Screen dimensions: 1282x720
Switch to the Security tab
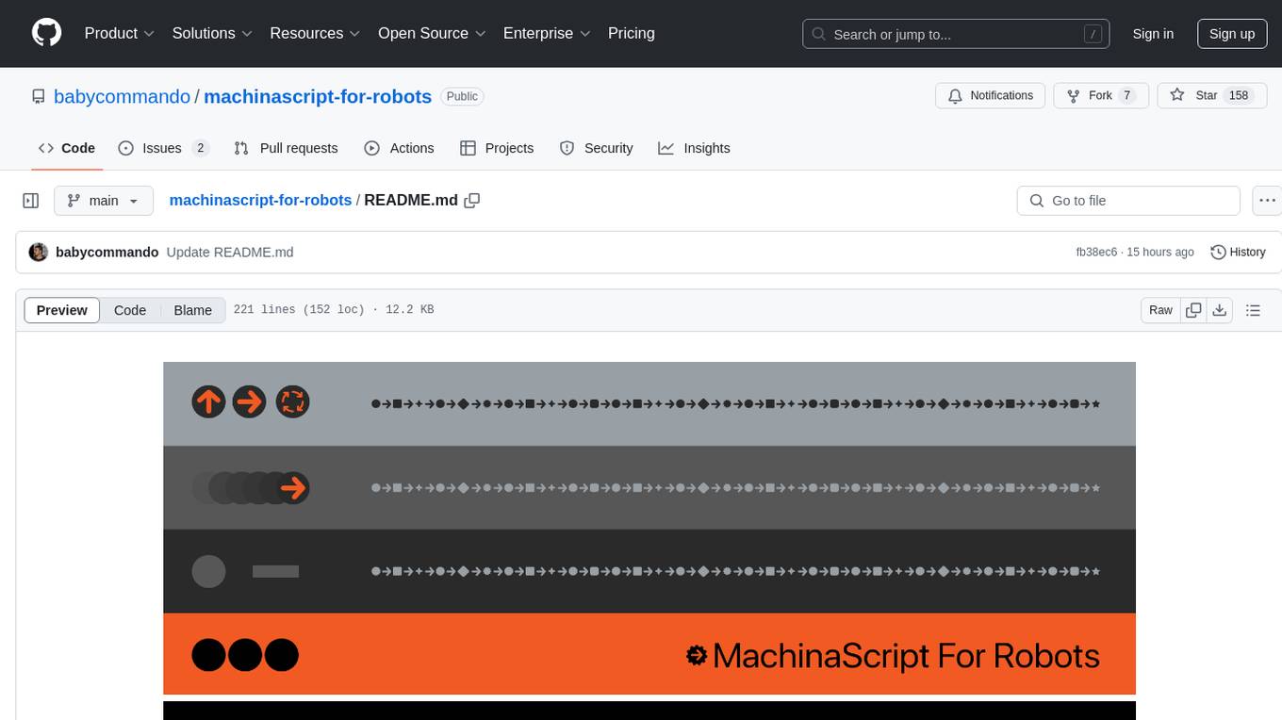[597, 148]
